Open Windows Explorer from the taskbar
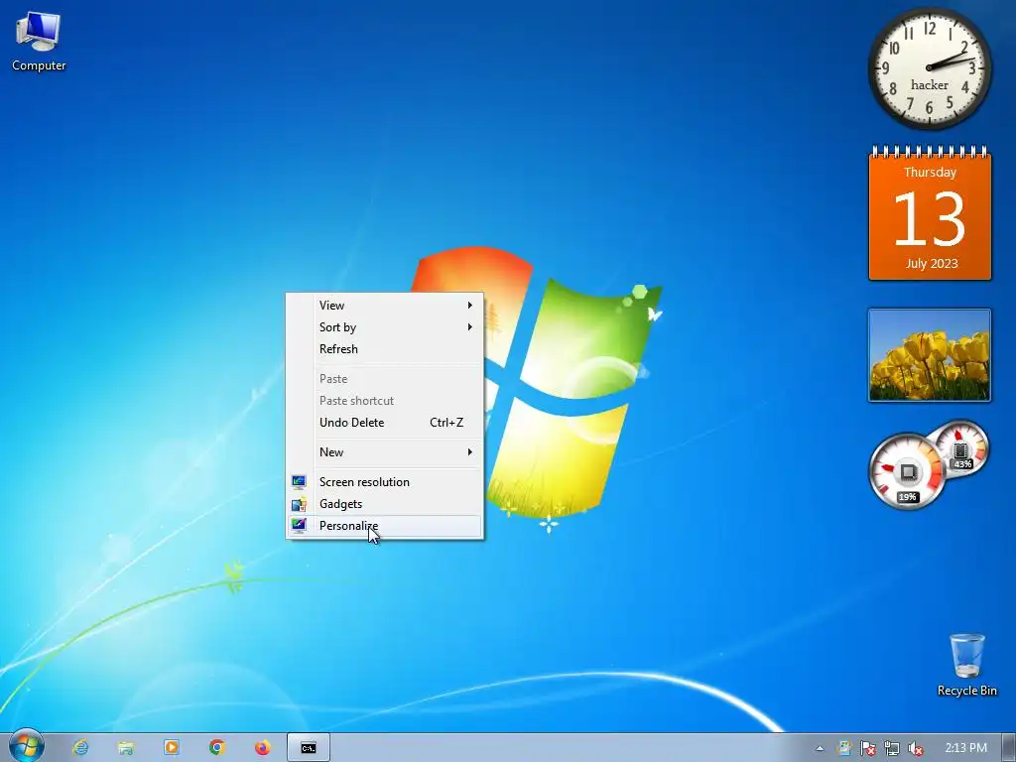This screenshot has width=1016, height=762. (x=126, y=748)
